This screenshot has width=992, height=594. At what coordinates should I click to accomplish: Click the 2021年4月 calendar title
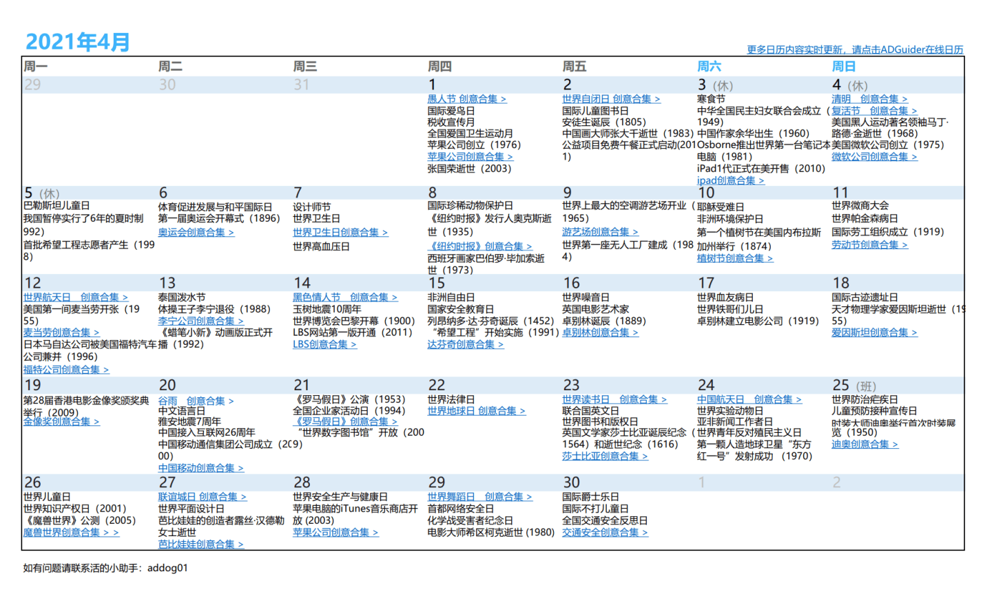[77, 42]
